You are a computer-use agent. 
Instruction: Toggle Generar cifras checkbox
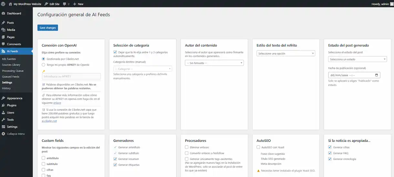[x=330, y=147]
